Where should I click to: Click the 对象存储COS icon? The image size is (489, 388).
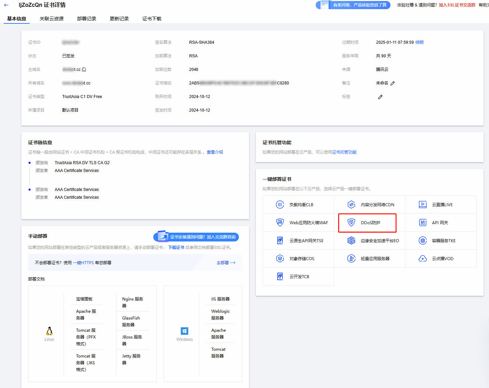280,258
